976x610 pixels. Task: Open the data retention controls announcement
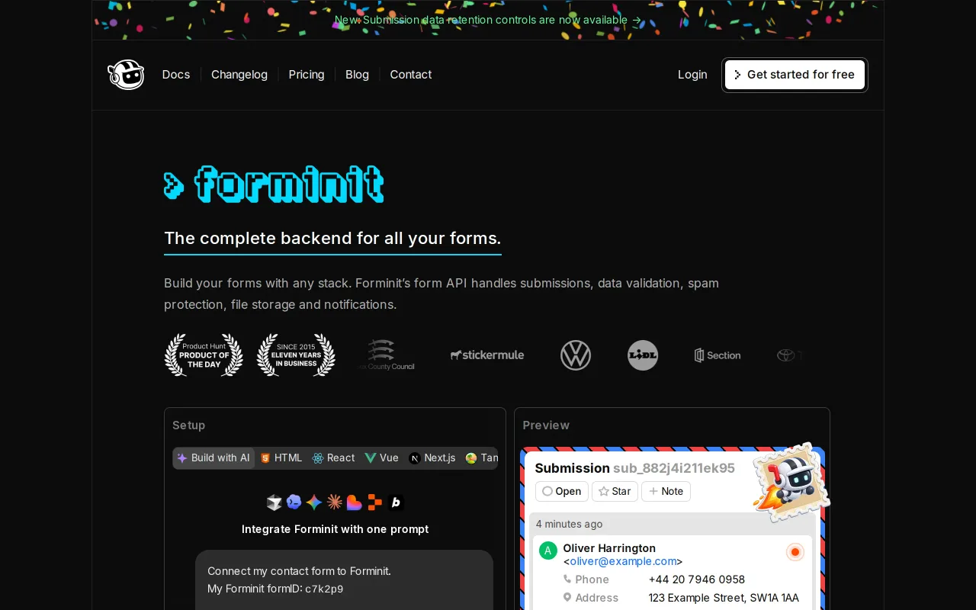488,20
